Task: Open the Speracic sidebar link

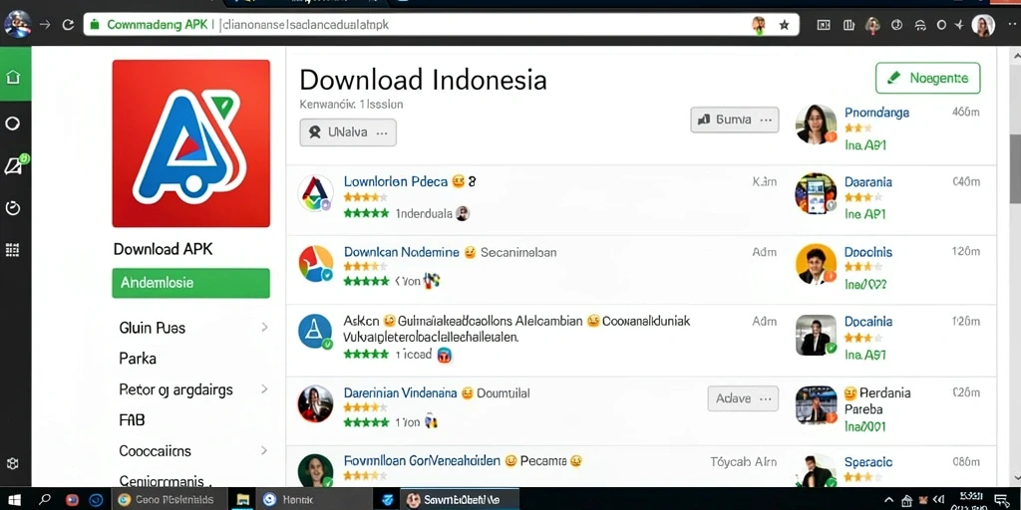Action: point(868,461)
